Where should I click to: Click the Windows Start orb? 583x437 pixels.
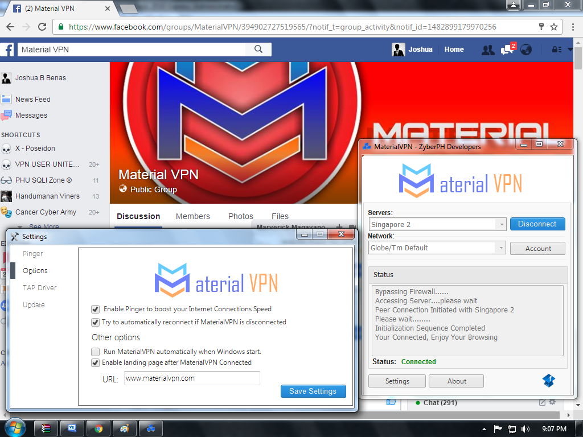click(15, 427)
